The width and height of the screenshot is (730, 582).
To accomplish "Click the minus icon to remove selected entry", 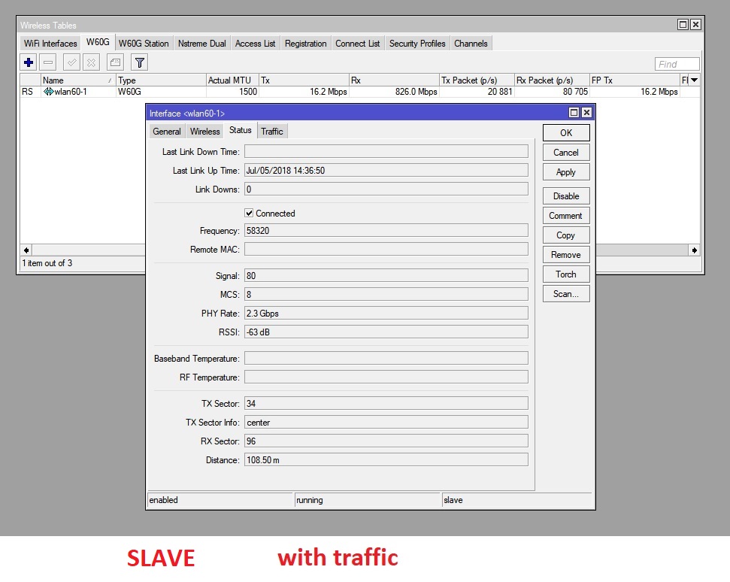I will pyautogui.click(x=47, y=62).
